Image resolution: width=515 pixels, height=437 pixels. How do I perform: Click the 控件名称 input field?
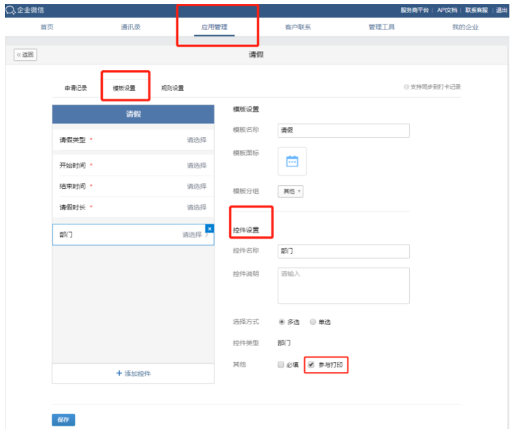[343, 251]
